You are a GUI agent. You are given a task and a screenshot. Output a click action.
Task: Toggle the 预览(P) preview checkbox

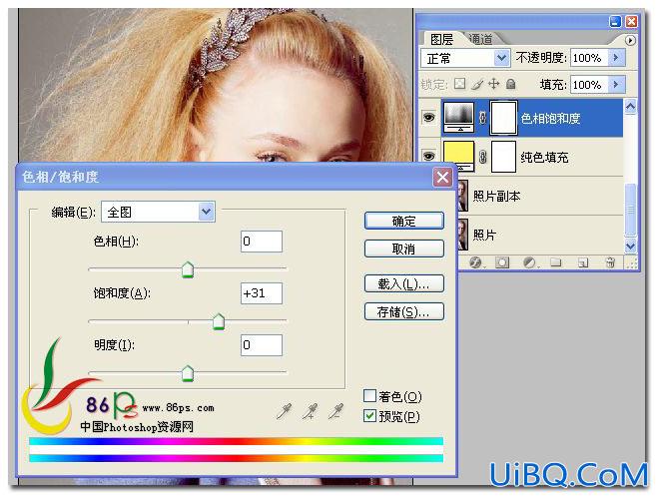click(x=369, y=416)
